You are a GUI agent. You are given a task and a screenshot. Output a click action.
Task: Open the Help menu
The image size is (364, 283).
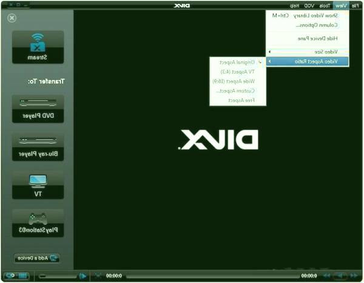pyautogui.click(x=294, y=6)
